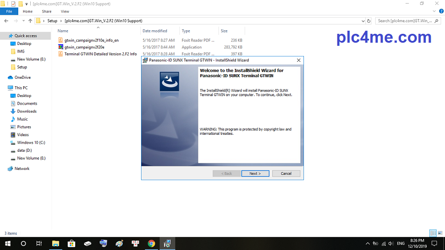Image resolution: width=445 pixels, height=250 pixels.
Task: Show hidden system tray icons
Action: coord(368,243)
